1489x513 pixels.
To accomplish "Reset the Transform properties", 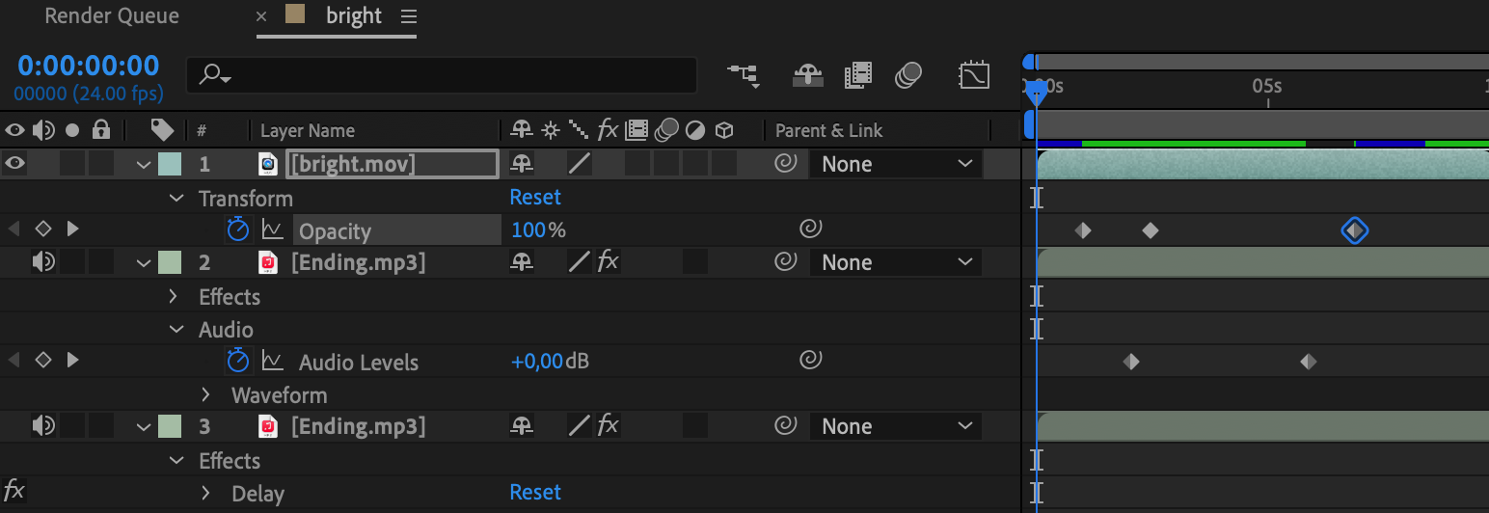I will (x=535, y=198).
